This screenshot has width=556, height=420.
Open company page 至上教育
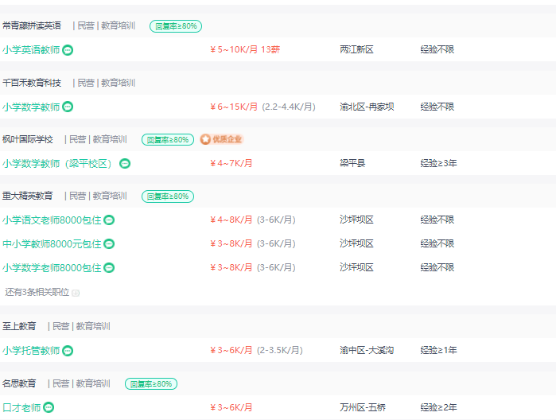click(19, 326)
